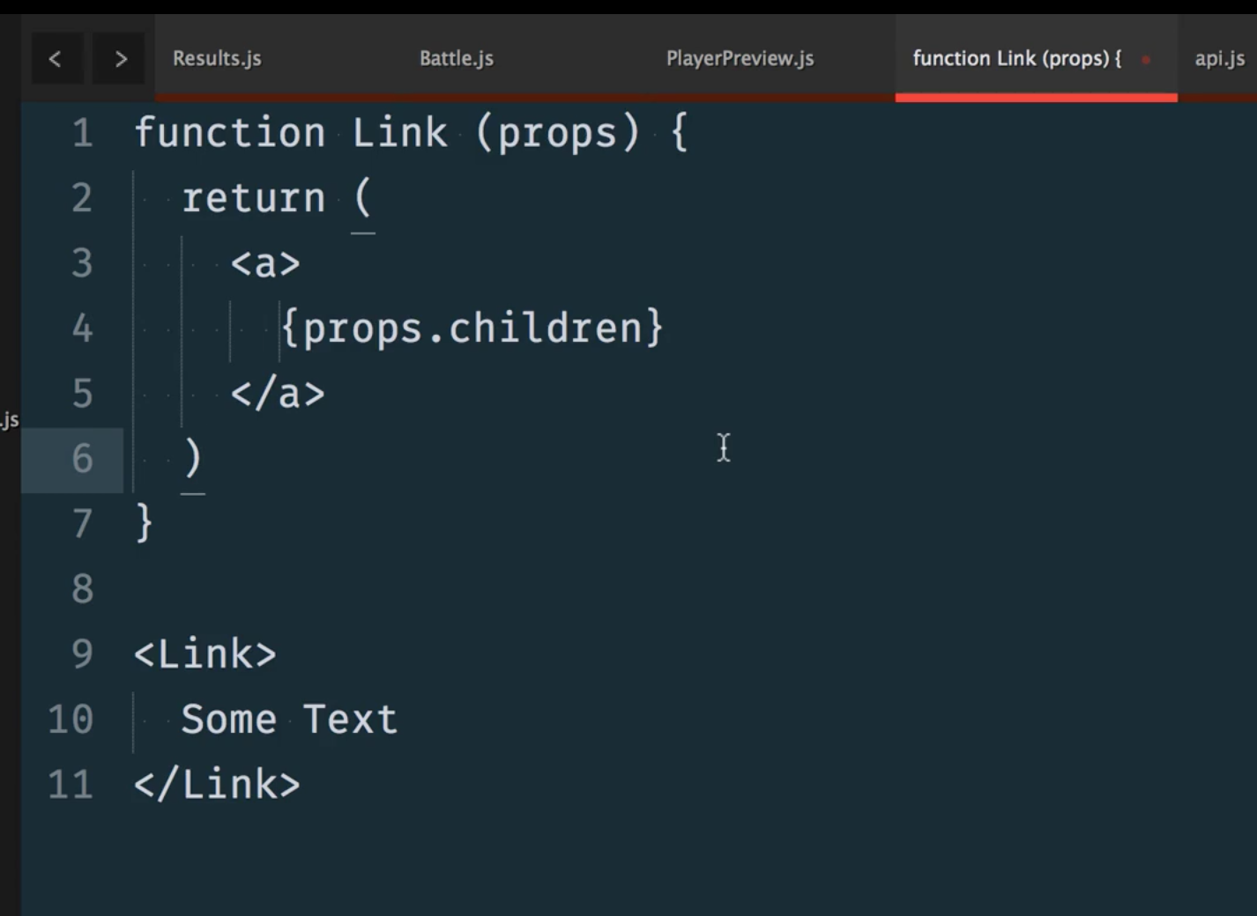Click the previous tab left arrow
This screenshot has height=916, width=1257.
tap(56, 59)
